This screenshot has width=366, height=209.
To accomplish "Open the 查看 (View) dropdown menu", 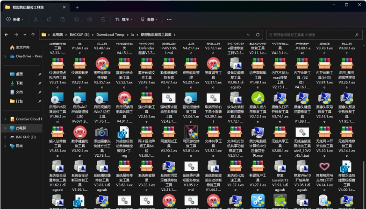I will click(x=150, y=20).
